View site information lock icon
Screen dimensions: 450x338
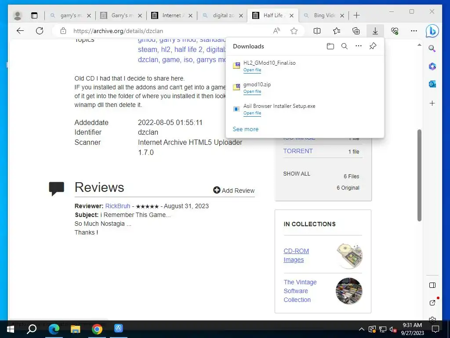(63, 31)
